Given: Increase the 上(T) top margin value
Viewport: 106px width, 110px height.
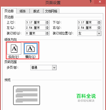Looking at the screenshot, I should point(47,22).
